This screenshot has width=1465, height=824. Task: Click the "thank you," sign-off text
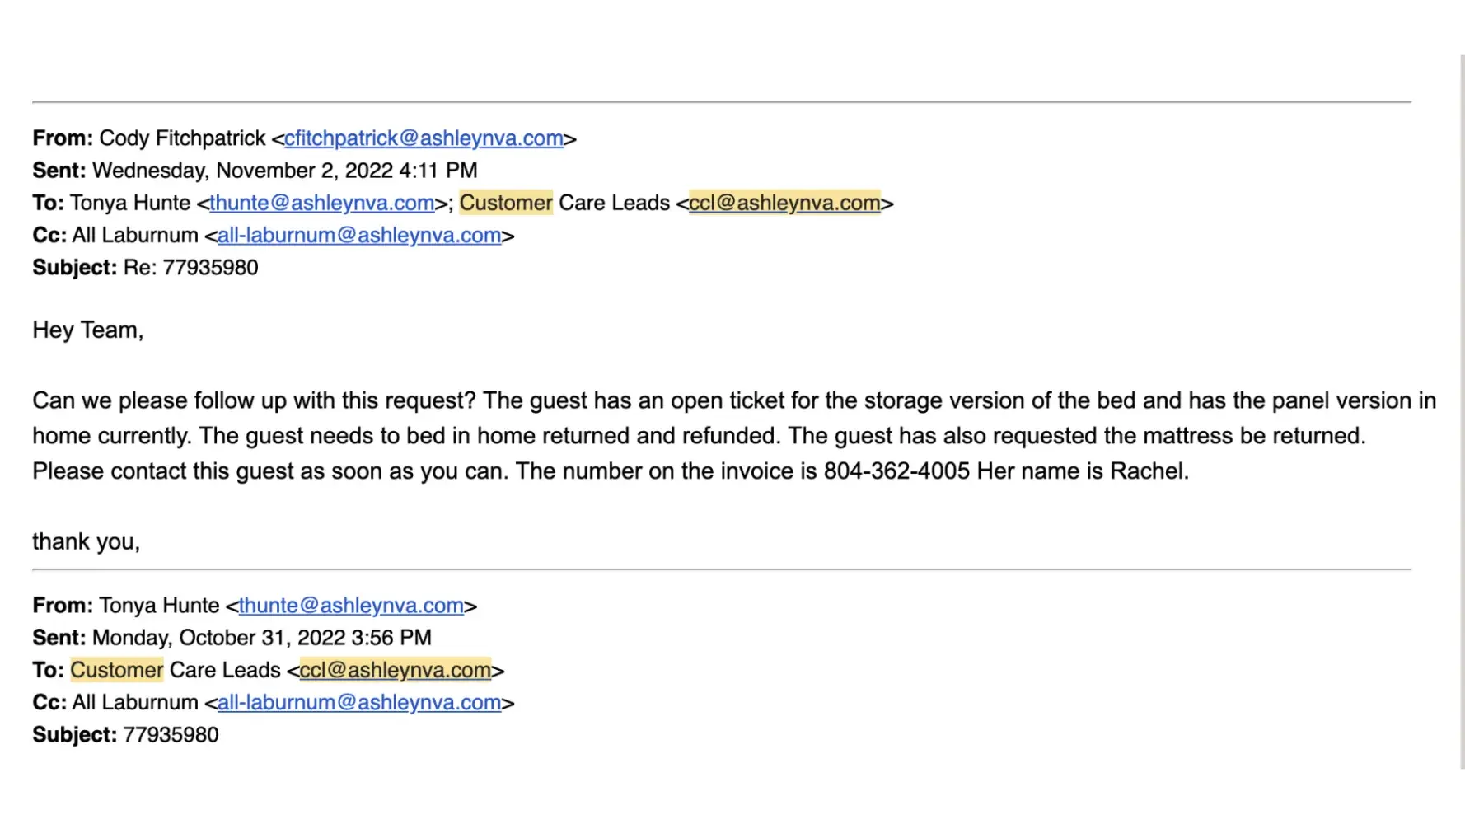pyautogui.click(x=87, y=542)
